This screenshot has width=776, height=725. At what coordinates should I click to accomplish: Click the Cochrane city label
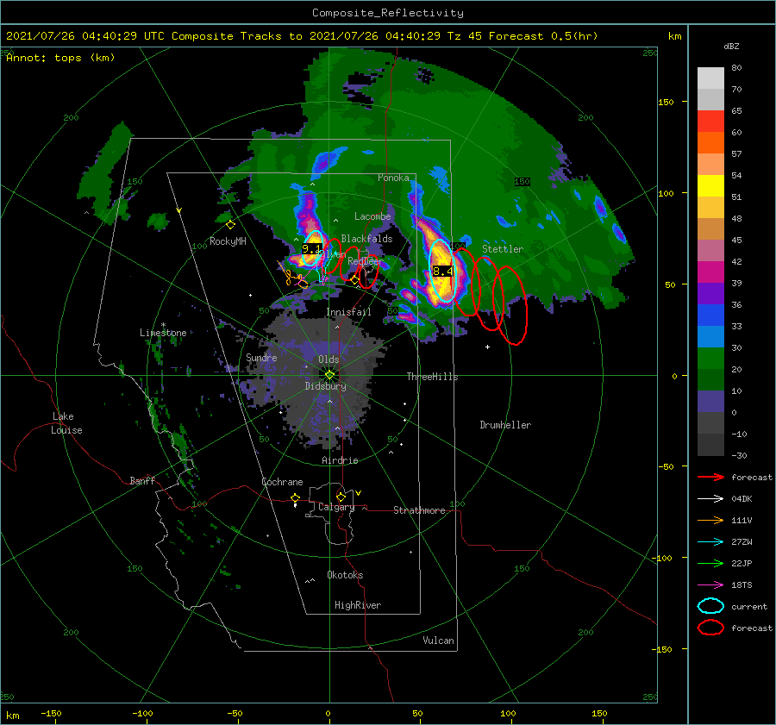tap(282, 482)
